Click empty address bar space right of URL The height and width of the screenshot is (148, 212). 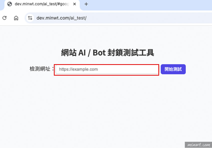pyautogui.click(x=150, y=18)
